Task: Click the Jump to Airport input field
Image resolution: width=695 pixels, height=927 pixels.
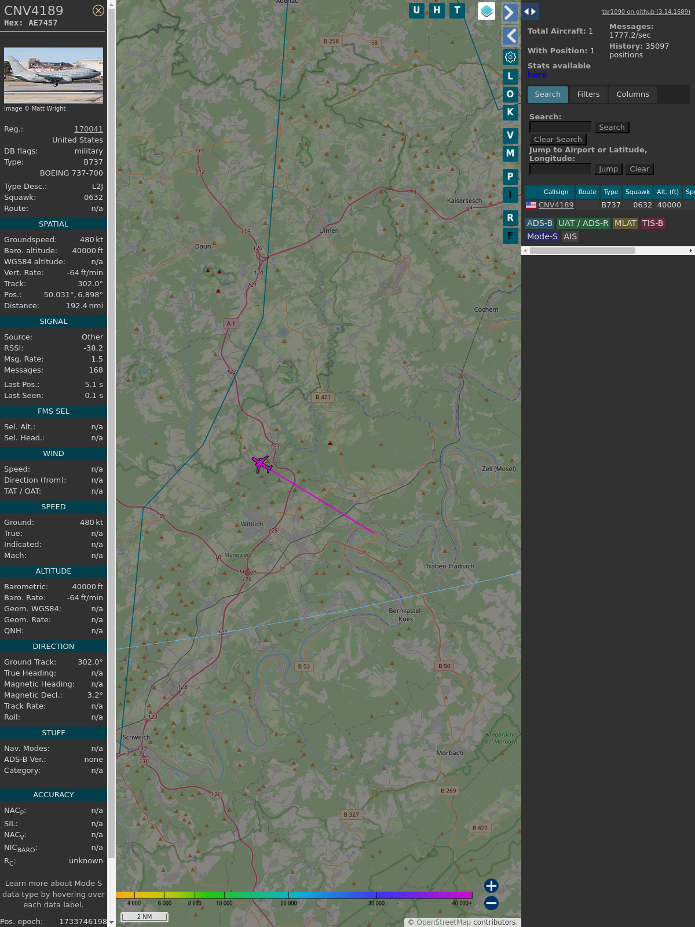Action: coord(560,169)
